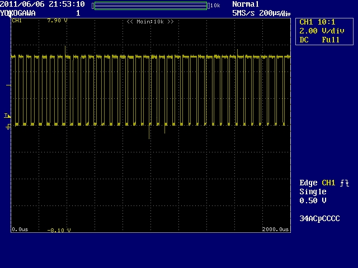Open the 5MS/s 200µs/div timebase setting

click(261, 13)
